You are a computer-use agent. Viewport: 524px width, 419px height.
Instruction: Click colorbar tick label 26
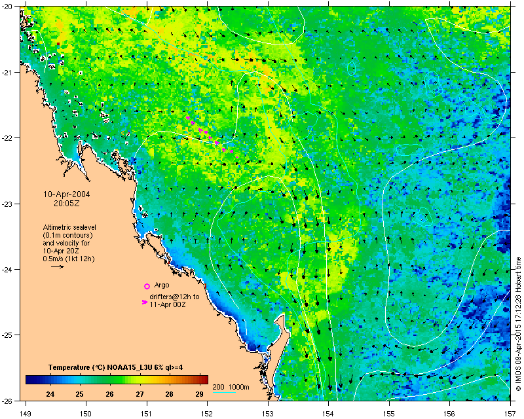[109, 394]
